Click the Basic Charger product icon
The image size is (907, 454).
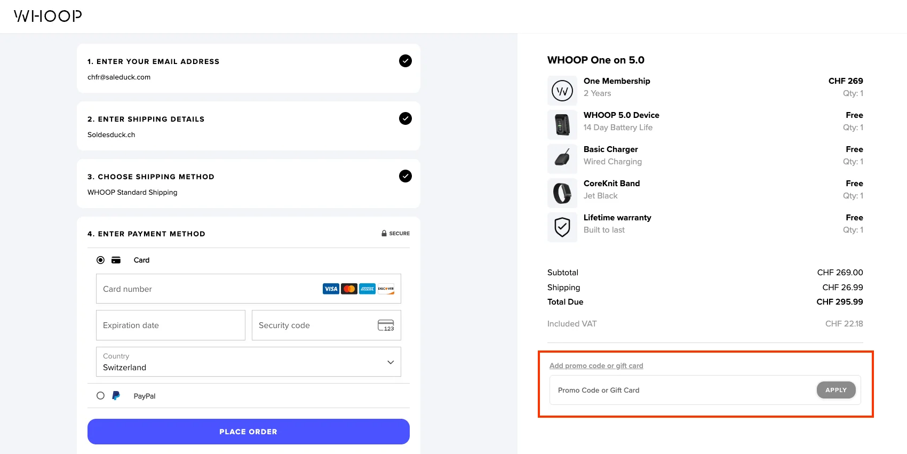click(x=562, y=158)
